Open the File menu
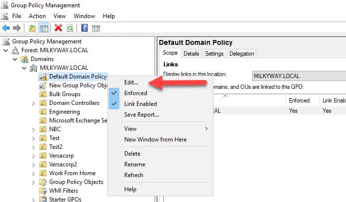This screenshot has width=346, height=202. 17,16
